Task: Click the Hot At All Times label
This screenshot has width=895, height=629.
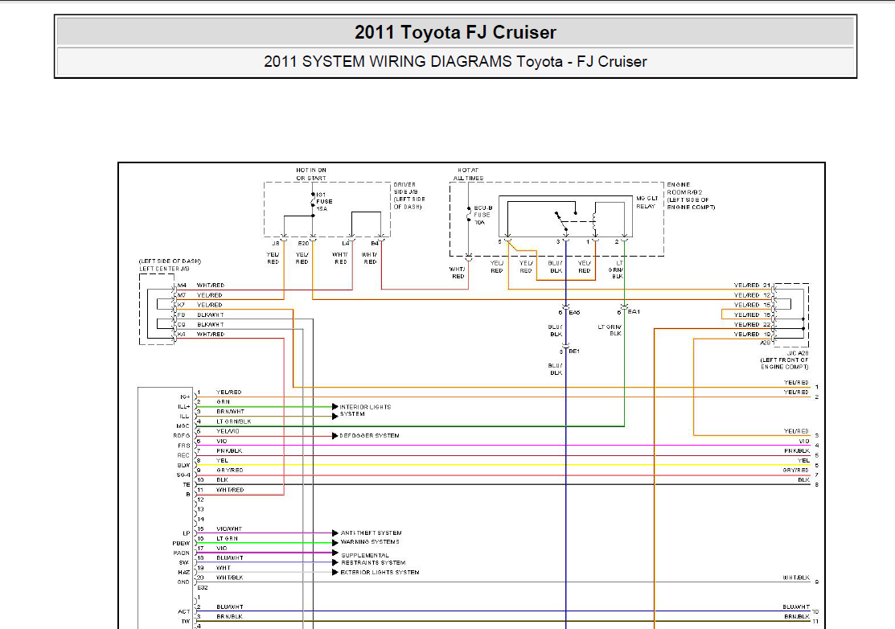Action: point(468,174)
